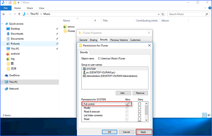Image resolution: width=212 pixels, height=136 pixels.
Task: Open the Desktop quick access icon
Action: coord(8,29)
